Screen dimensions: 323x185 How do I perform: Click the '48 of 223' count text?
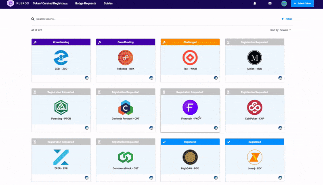pos(37,30)
